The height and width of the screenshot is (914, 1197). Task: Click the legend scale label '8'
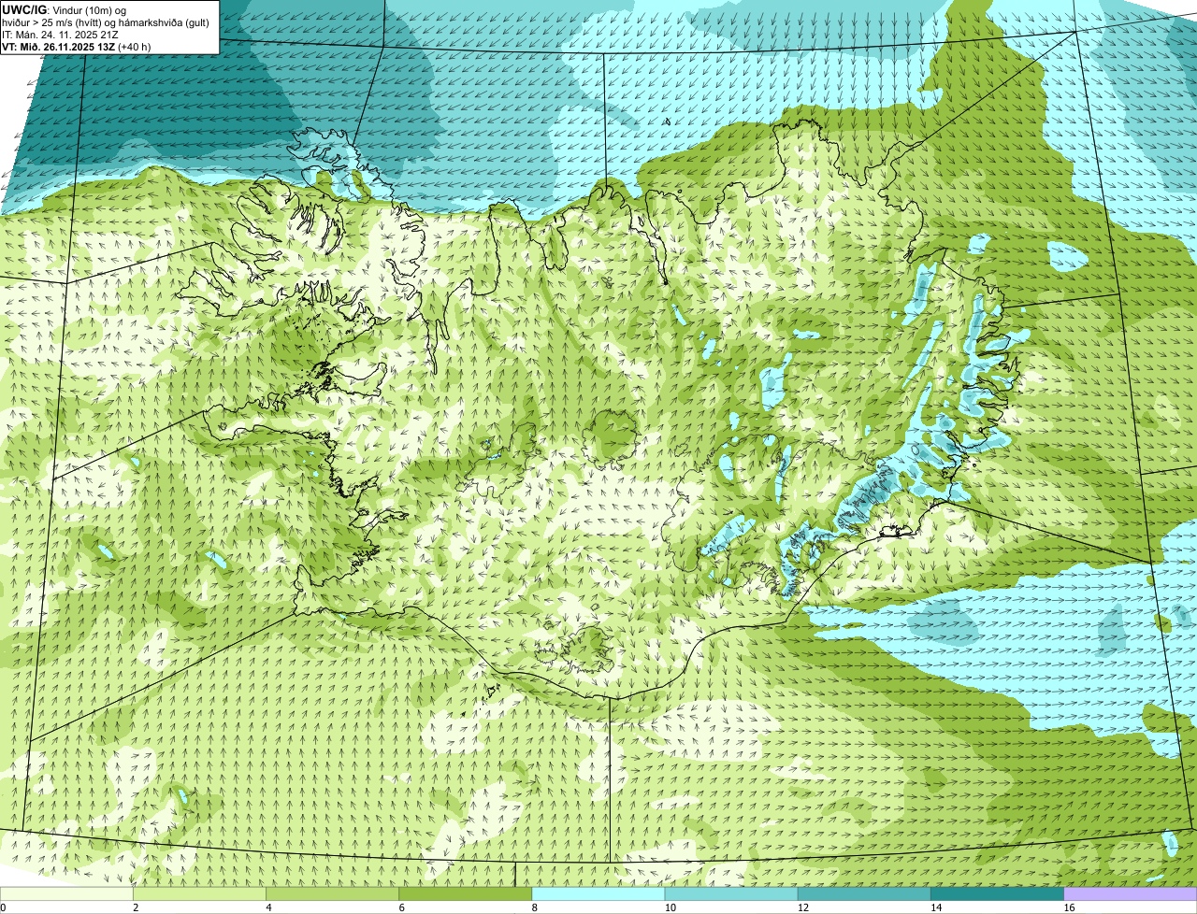tap(535, 907)
